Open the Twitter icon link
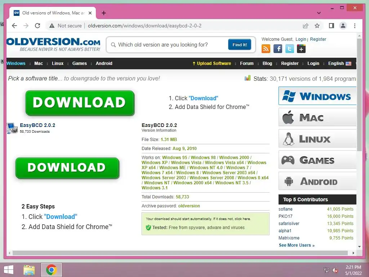 tap(289, 49)
